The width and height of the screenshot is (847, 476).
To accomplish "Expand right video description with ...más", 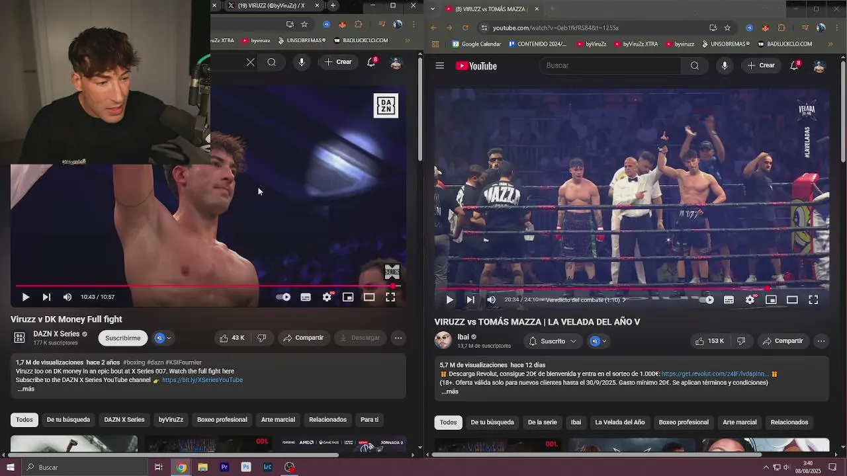I will 450,391.
